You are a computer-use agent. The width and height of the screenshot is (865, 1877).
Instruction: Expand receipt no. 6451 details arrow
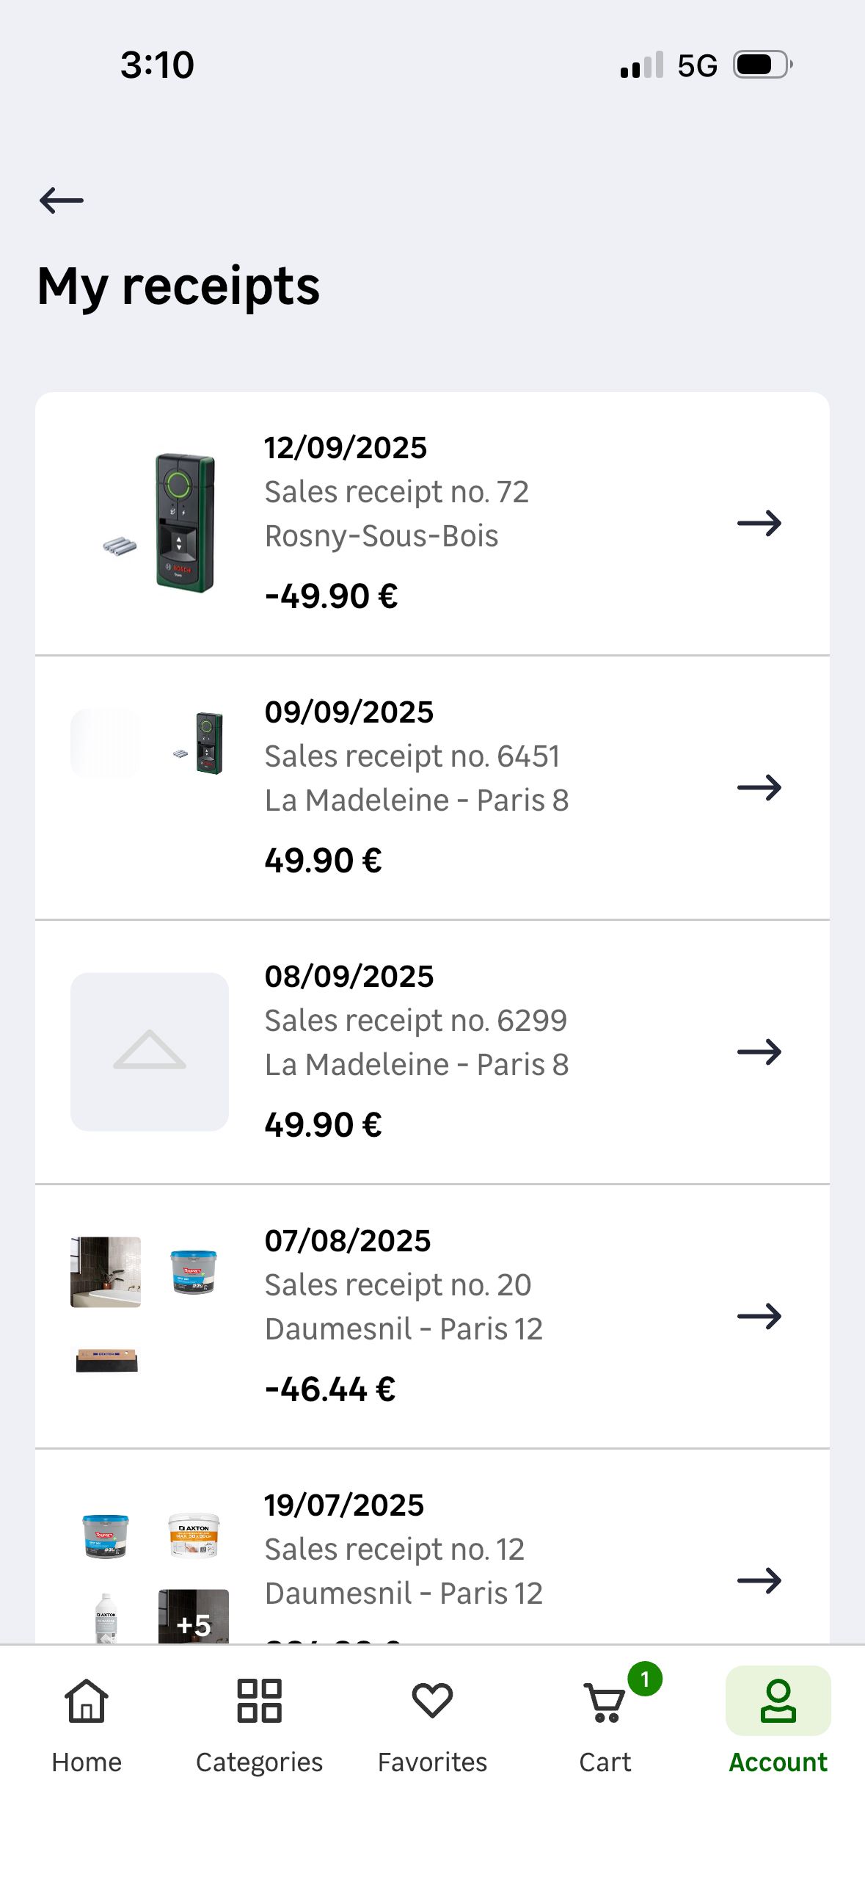759,788
